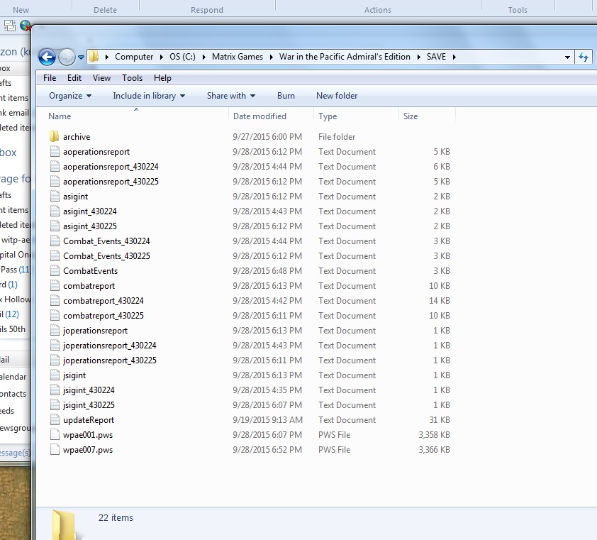Select the combatreport_430225 file icon

[x=55, y=316]
